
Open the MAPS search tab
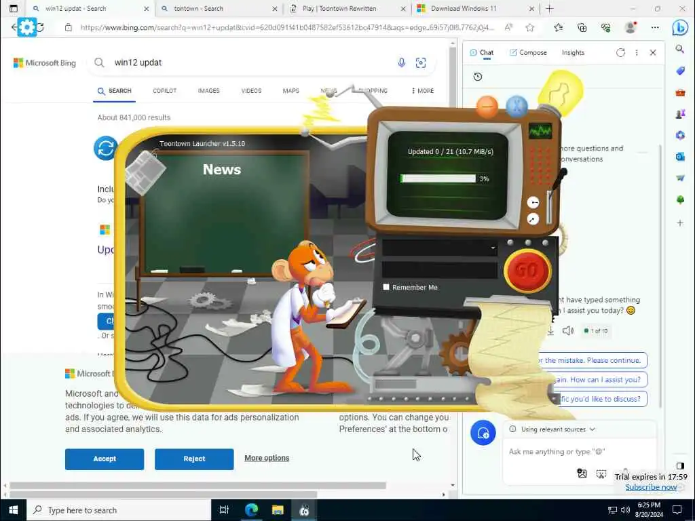click(290, 90)
